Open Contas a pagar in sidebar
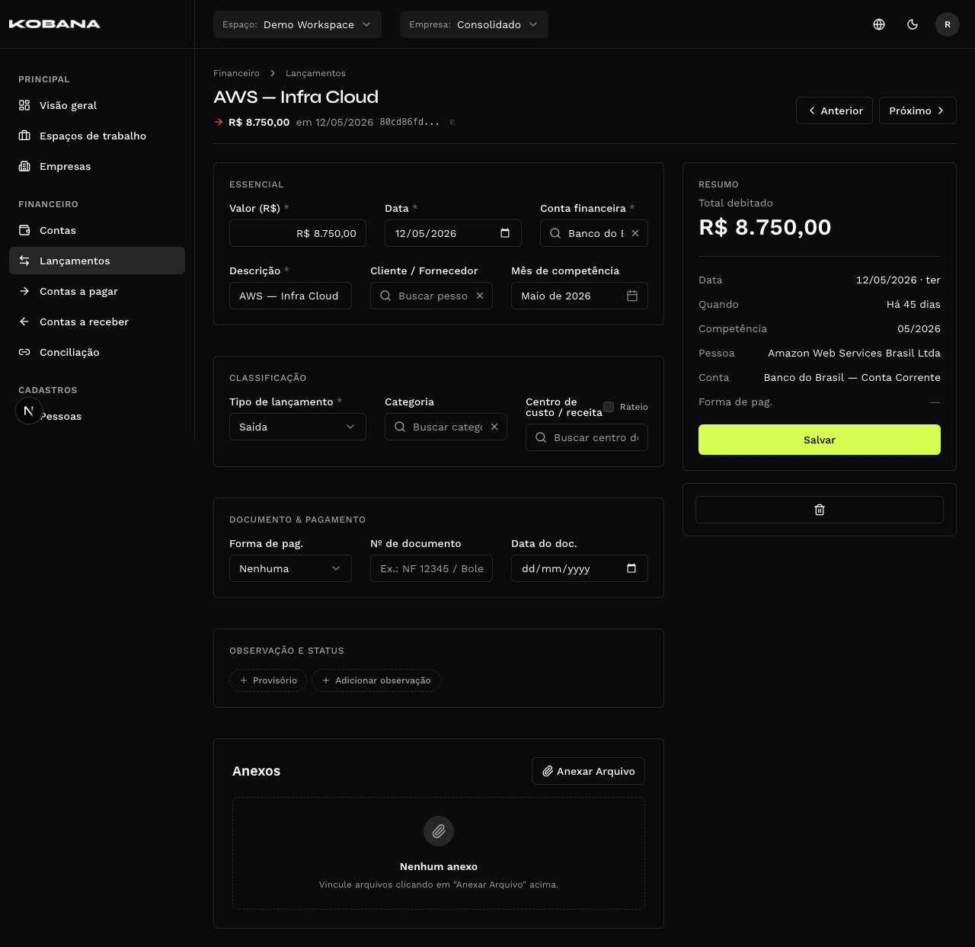 [x=97, y=291]
